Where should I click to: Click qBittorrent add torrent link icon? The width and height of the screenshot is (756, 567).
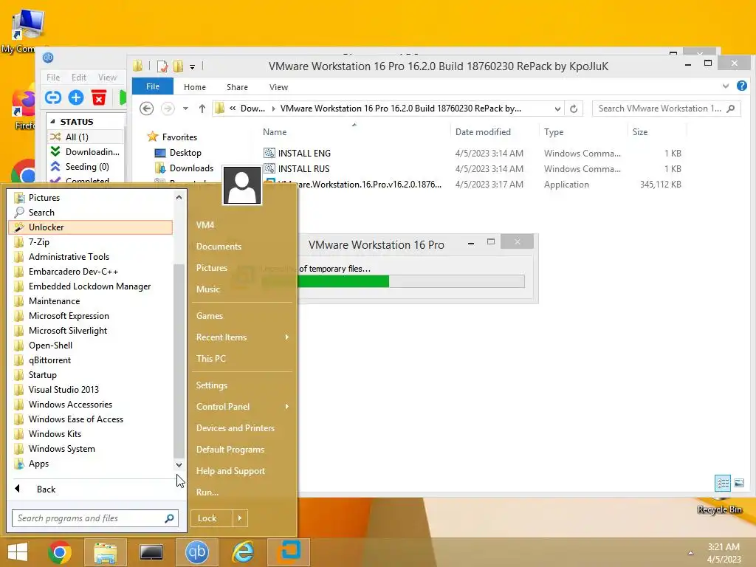pos(53,98)
